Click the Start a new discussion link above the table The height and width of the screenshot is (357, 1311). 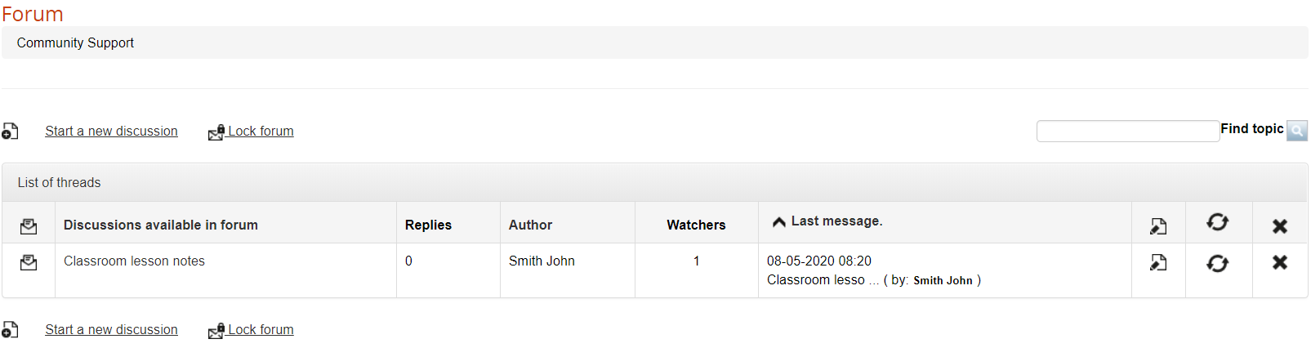[x=111, y=132]
